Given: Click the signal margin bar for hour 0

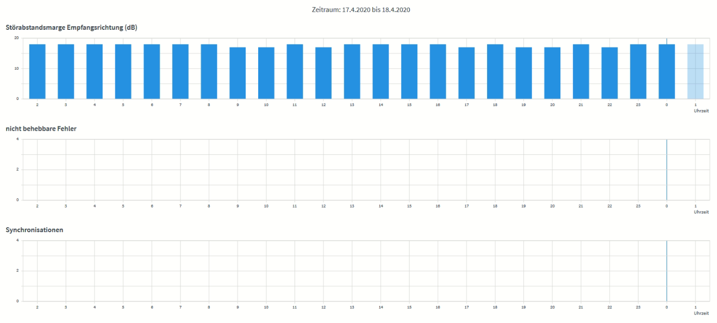Looking at the screenshot, I should [x=667, y=71].
